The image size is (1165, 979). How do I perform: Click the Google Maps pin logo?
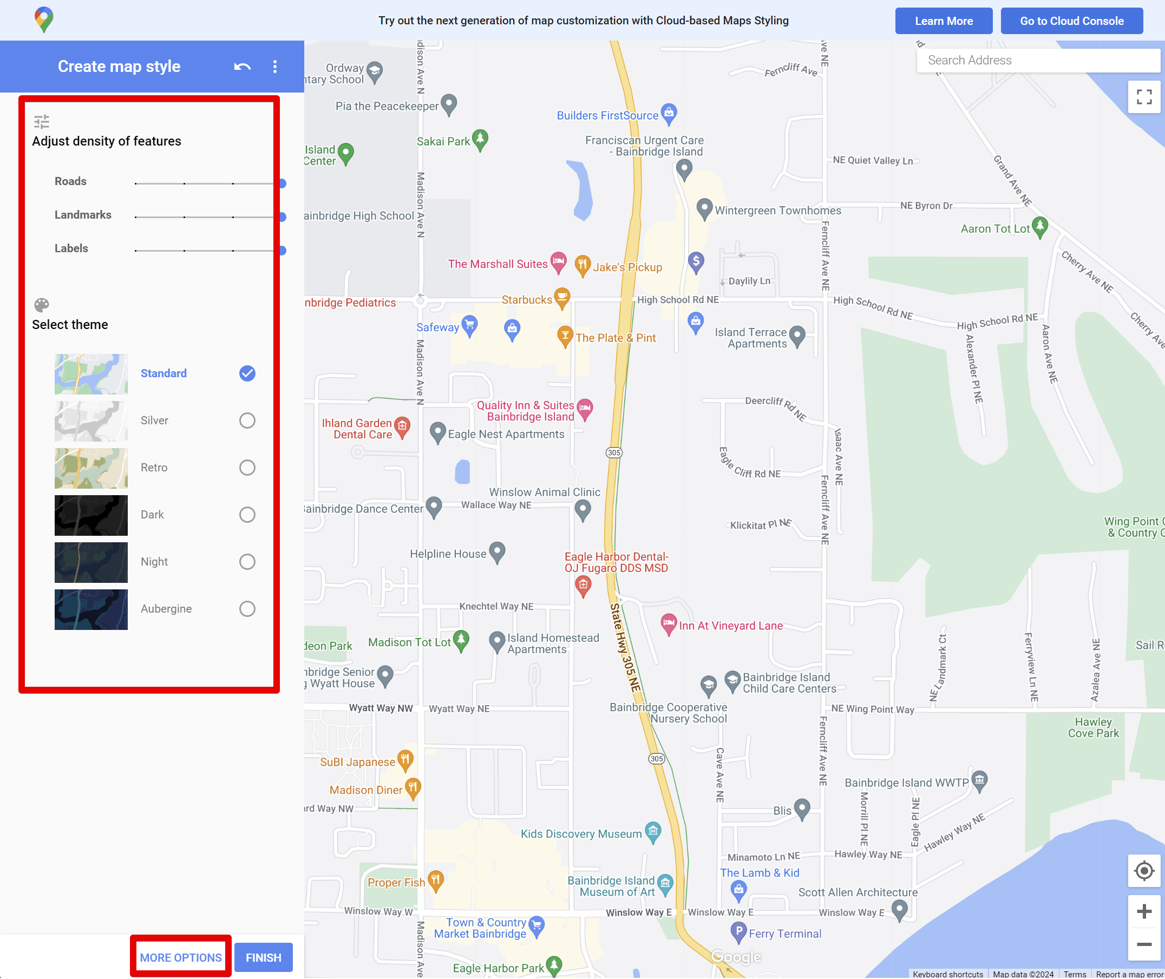pyautogui.click(x=44, y=20)
